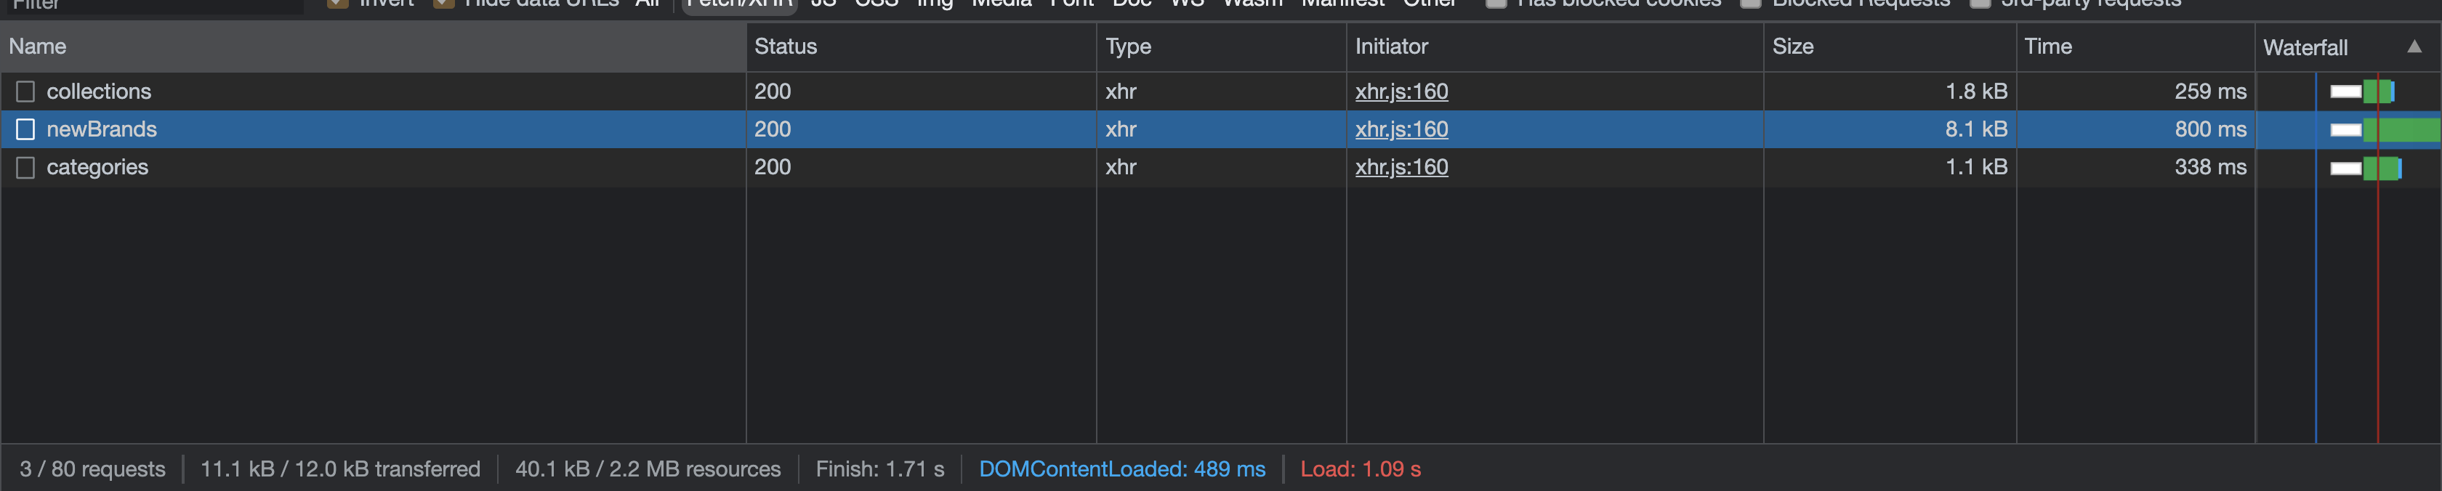Toggle the Invert filter checkbox
The width and height of the screenshot is (2442, 491).
coord(337,3)
